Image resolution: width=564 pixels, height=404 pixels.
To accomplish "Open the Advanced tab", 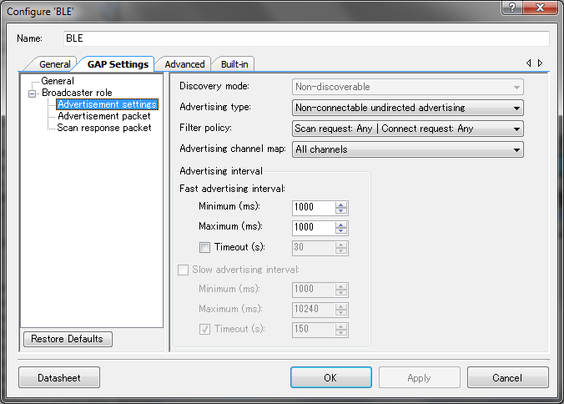I will point(184,64).
